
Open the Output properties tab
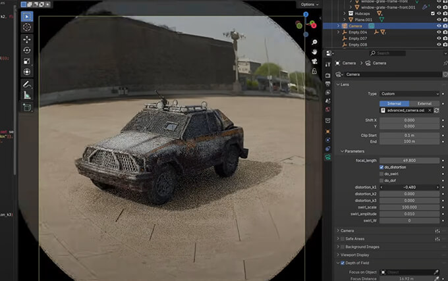tap(327, 84)
